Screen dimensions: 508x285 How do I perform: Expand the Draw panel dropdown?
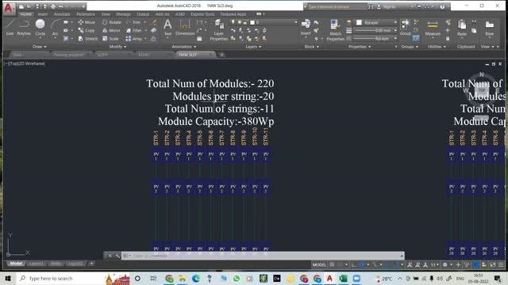[x=39, y=47]
